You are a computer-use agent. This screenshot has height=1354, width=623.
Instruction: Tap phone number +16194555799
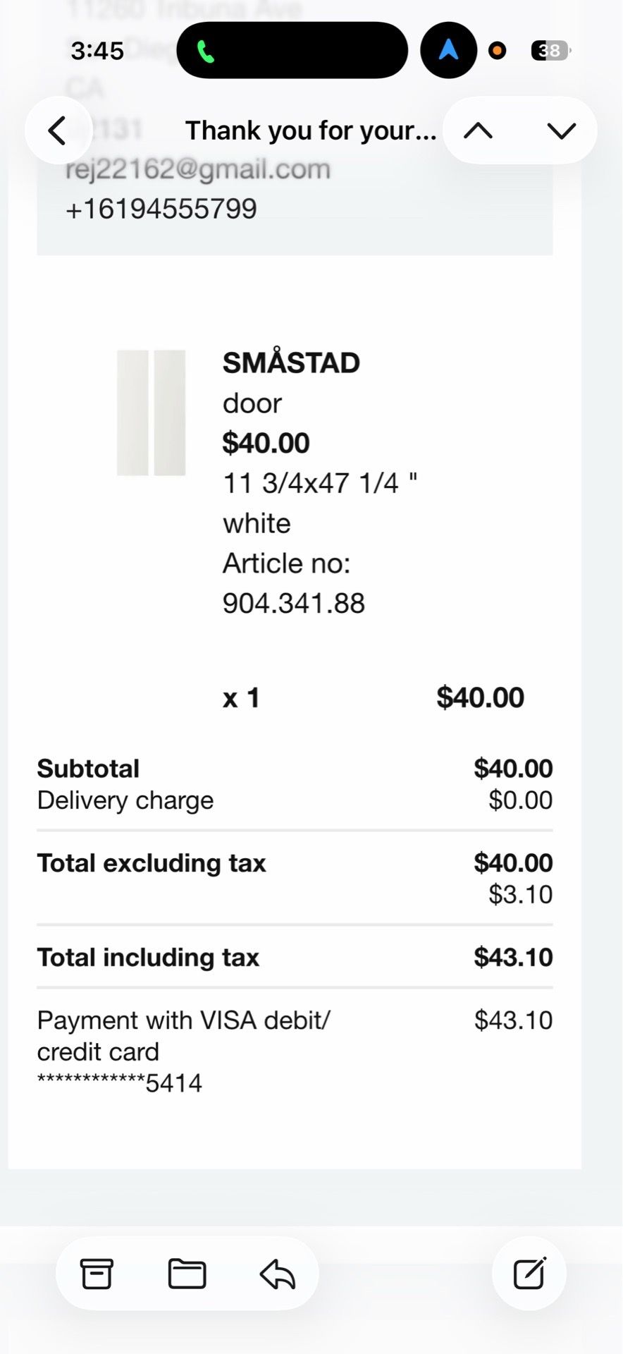[x=161, y=209]
